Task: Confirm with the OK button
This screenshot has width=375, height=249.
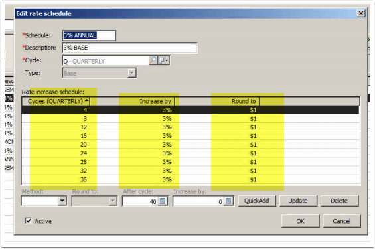Action: (x=301, y=221)
